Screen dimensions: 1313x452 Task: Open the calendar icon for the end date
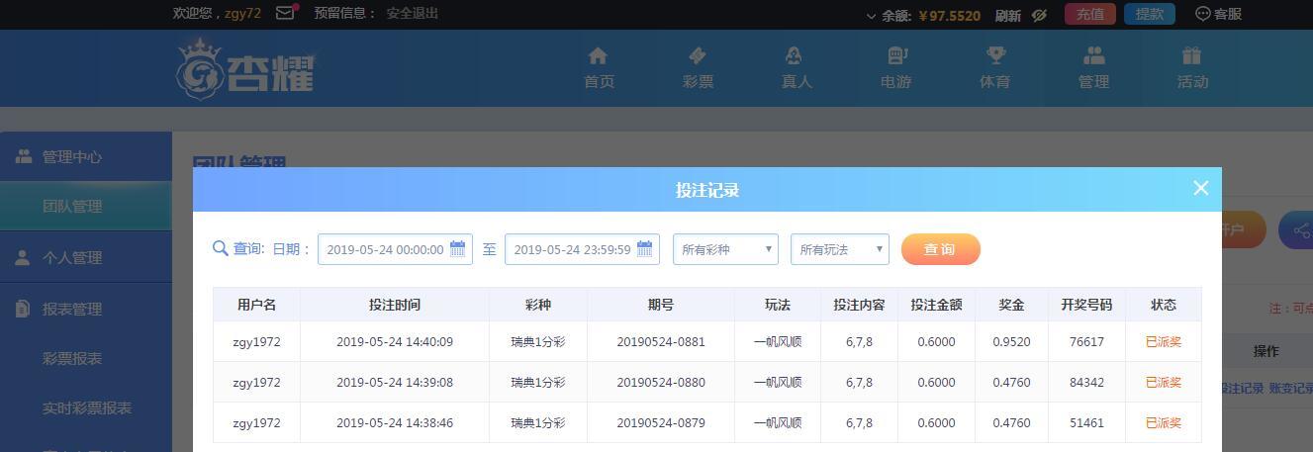pos(645,249)
